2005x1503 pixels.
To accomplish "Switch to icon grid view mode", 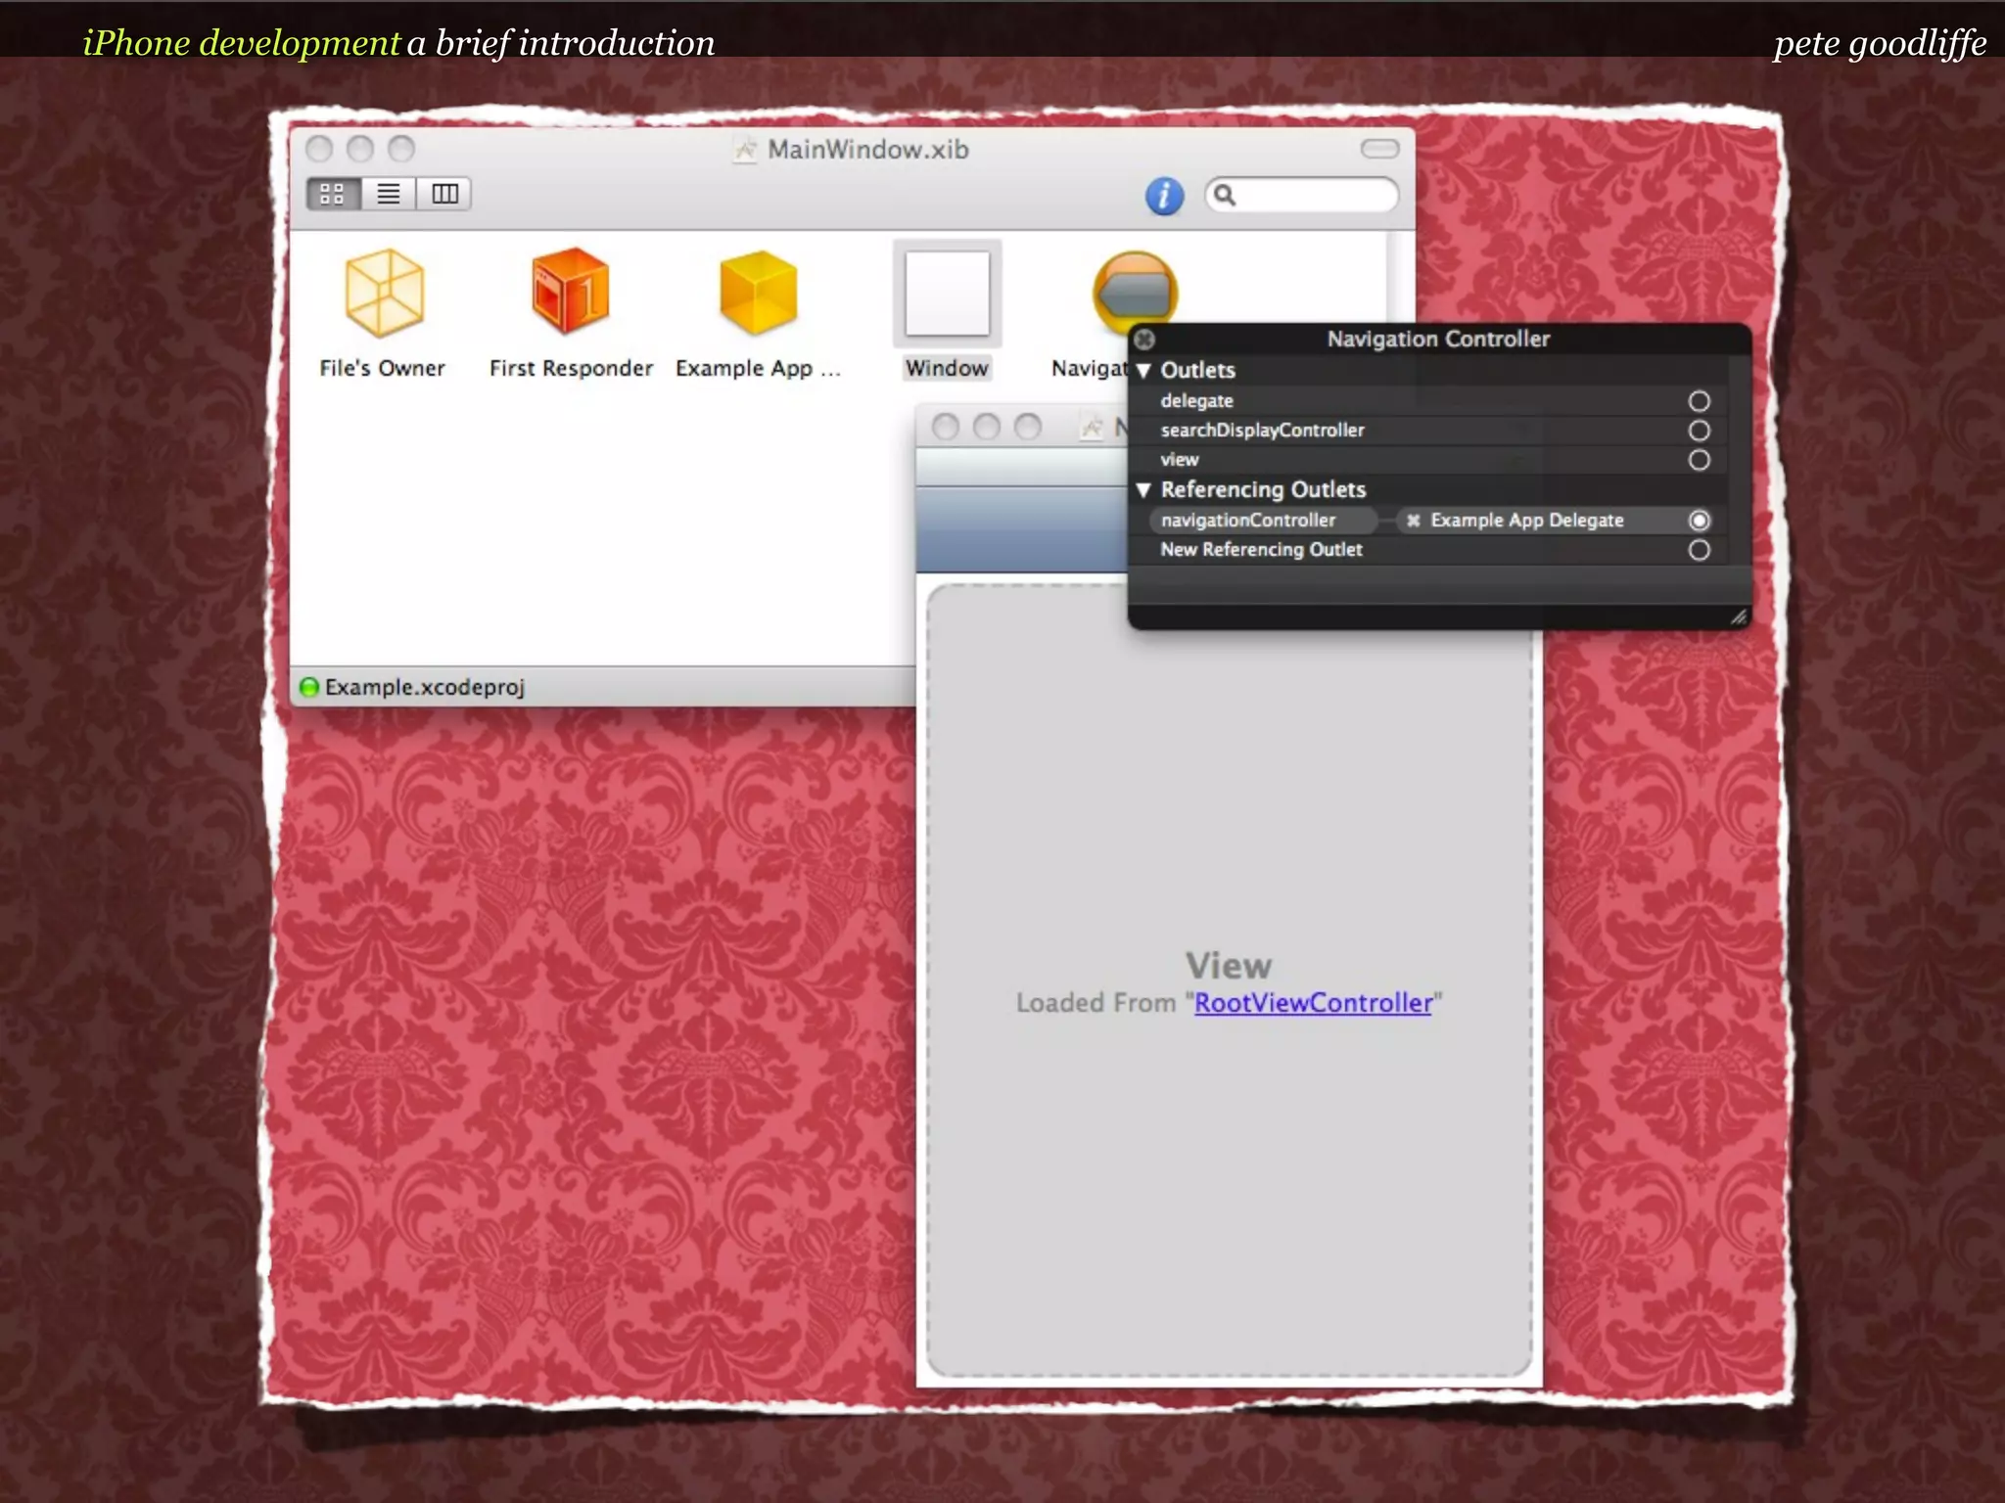I will 333,194.
